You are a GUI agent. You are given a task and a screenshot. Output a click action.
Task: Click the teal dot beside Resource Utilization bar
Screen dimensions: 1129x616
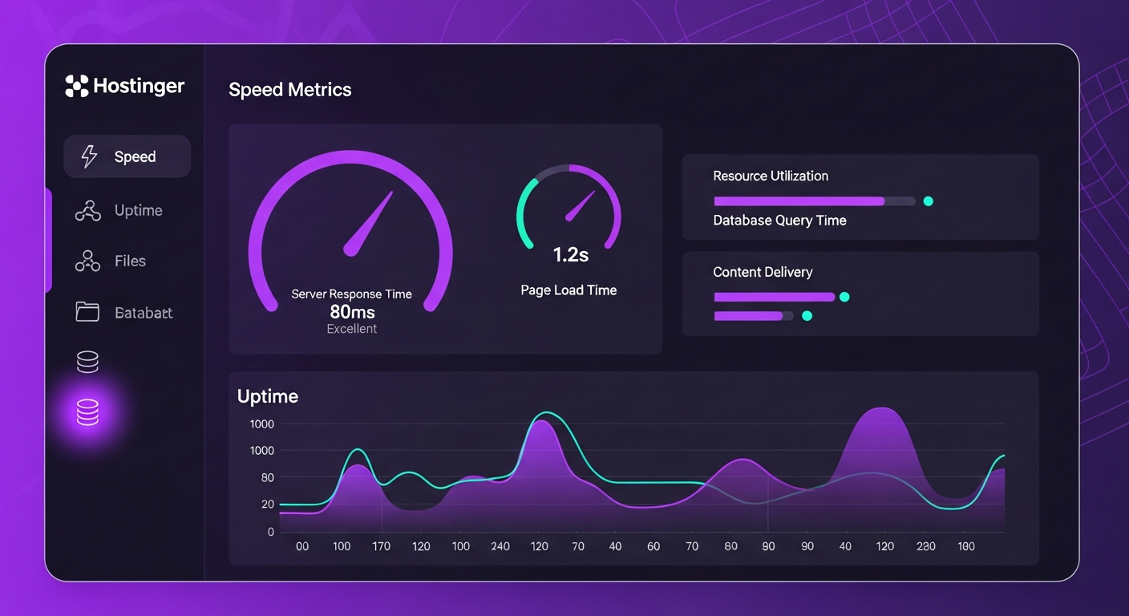[928, 201]
